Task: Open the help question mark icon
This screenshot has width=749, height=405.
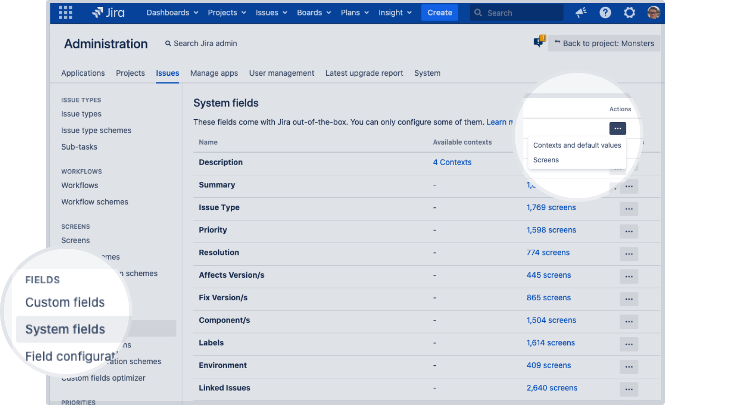Action: tap(605, 13)
